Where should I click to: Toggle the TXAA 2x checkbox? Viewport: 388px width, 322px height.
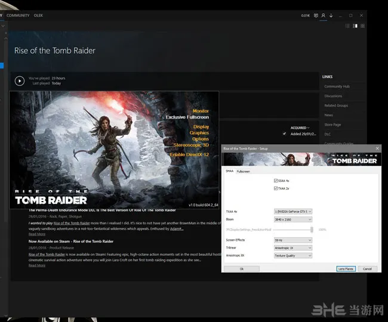tap(276, 188)
